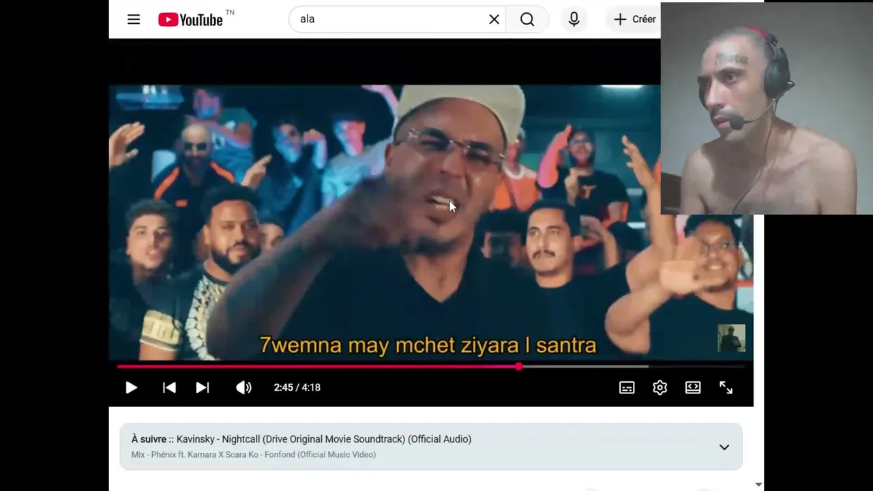The image size is (873, 491).
Task: Seek along the red video progress bar
Action: (431, 367)
